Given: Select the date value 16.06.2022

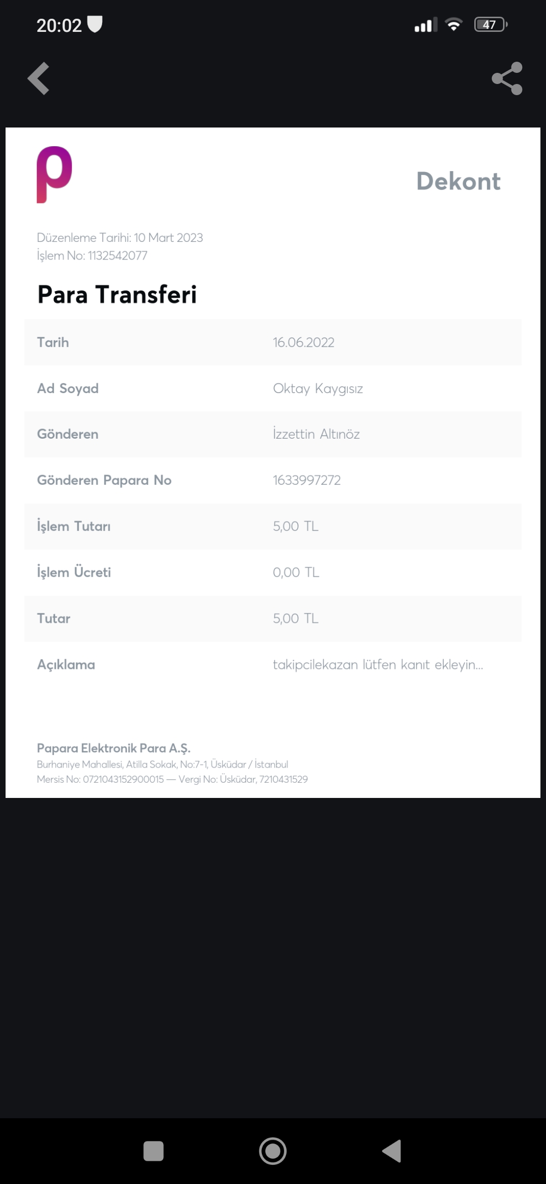Looking at the screenshot, I should tap(304, 343).
